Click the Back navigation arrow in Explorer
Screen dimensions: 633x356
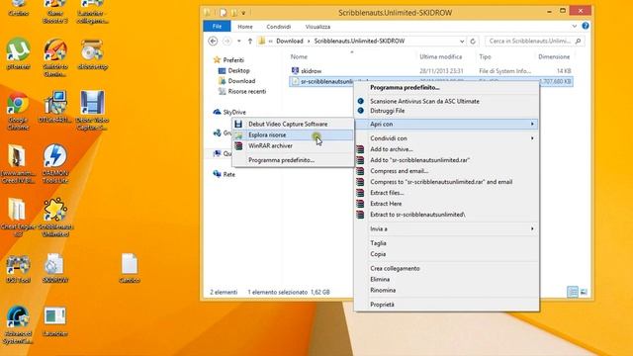pyautogui.click(x=213, y=41)
